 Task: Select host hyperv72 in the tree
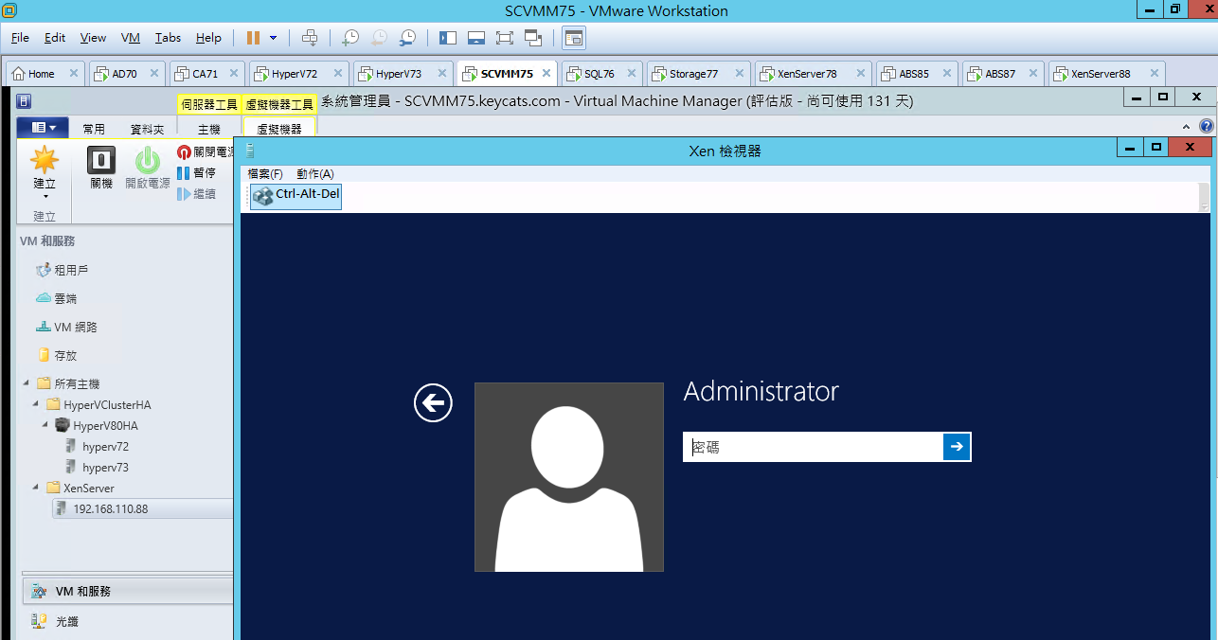(x=97, y=446)
